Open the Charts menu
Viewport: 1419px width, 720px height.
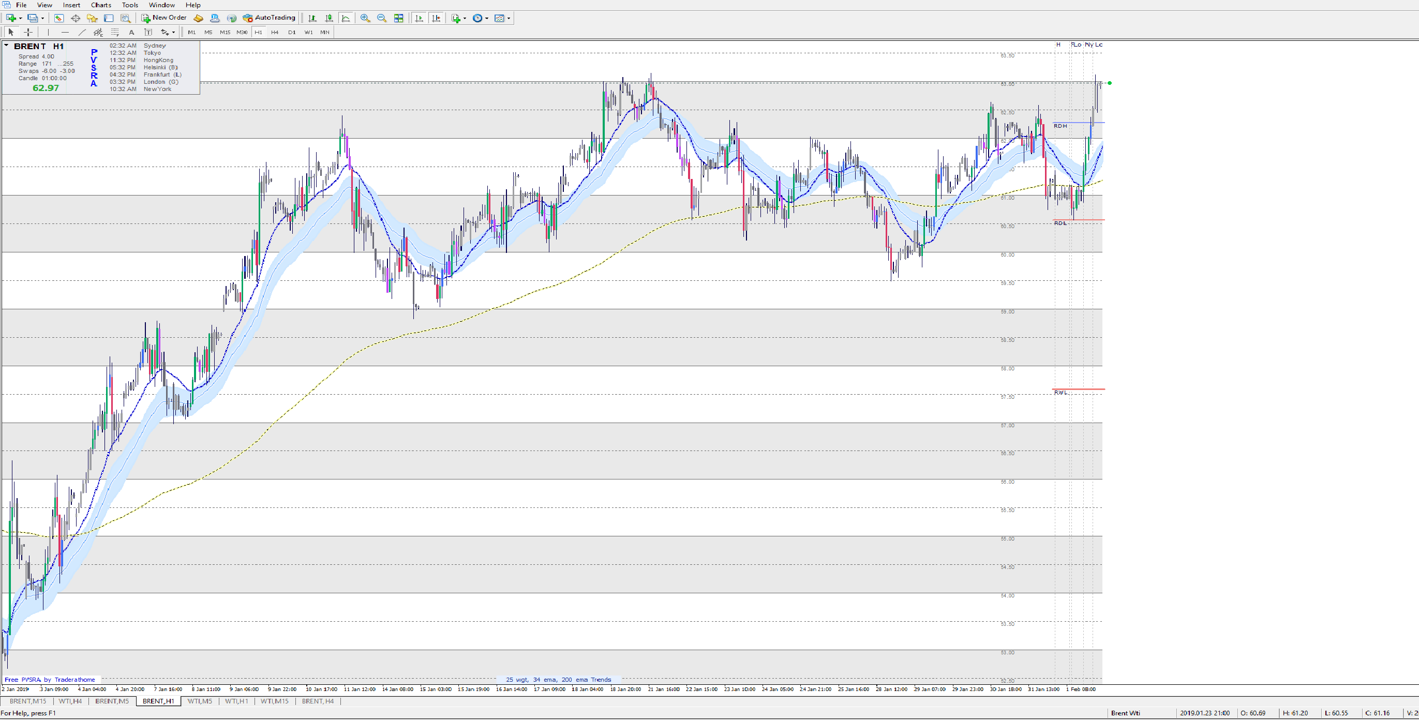click(101, 5)
